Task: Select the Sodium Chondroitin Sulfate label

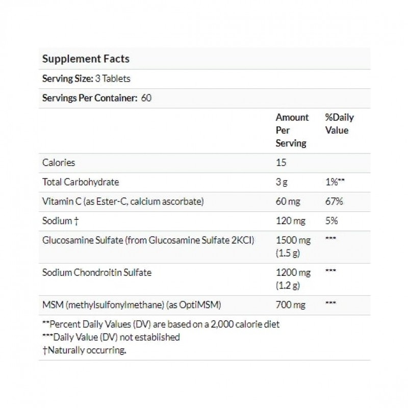Action: 97,273
